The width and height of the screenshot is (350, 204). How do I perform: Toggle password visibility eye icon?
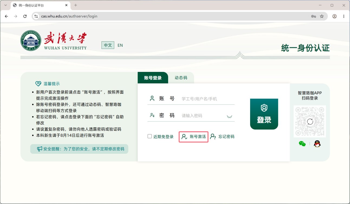click(x=230, y=116)
